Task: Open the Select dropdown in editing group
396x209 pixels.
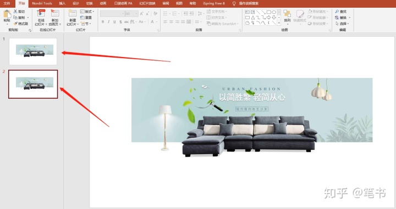Action: coord(342,24)
